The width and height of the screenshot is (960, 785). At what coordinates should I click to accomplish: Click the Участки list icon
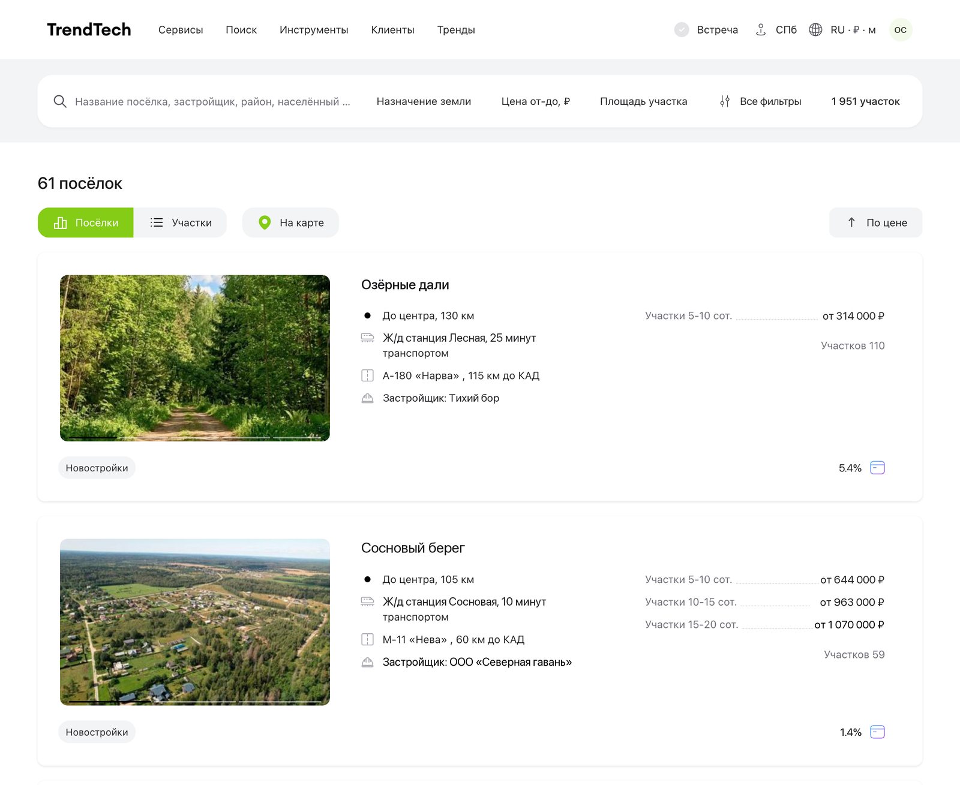pos(157,222)
